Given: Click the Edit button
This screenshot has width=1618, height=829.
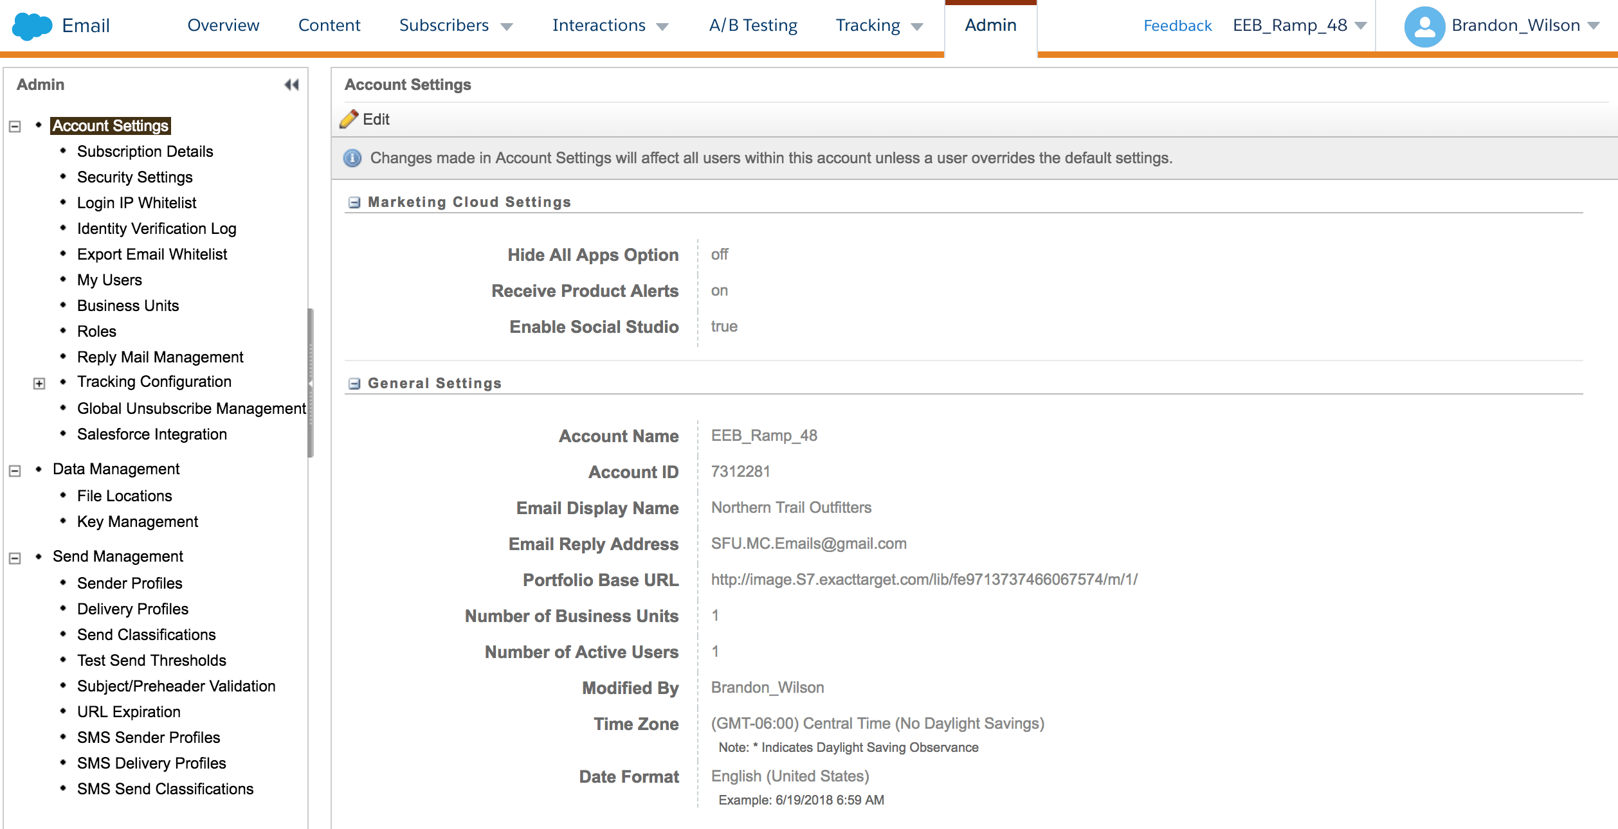Looking at the screenshot, I should (x=365, y=119).
